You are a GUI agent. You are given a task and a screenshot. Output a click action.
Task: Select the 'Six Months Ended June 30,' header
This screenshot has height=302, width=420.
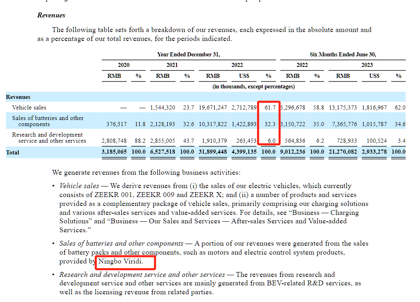(x=343, y=55)
